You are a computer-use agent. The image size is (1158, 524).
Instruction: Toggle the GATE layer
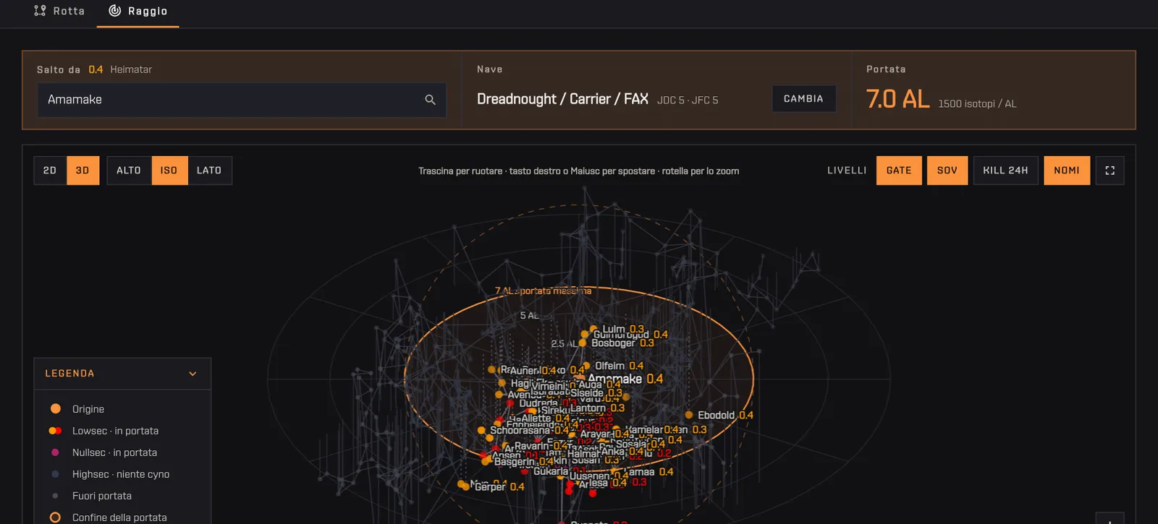click(899, 171)
